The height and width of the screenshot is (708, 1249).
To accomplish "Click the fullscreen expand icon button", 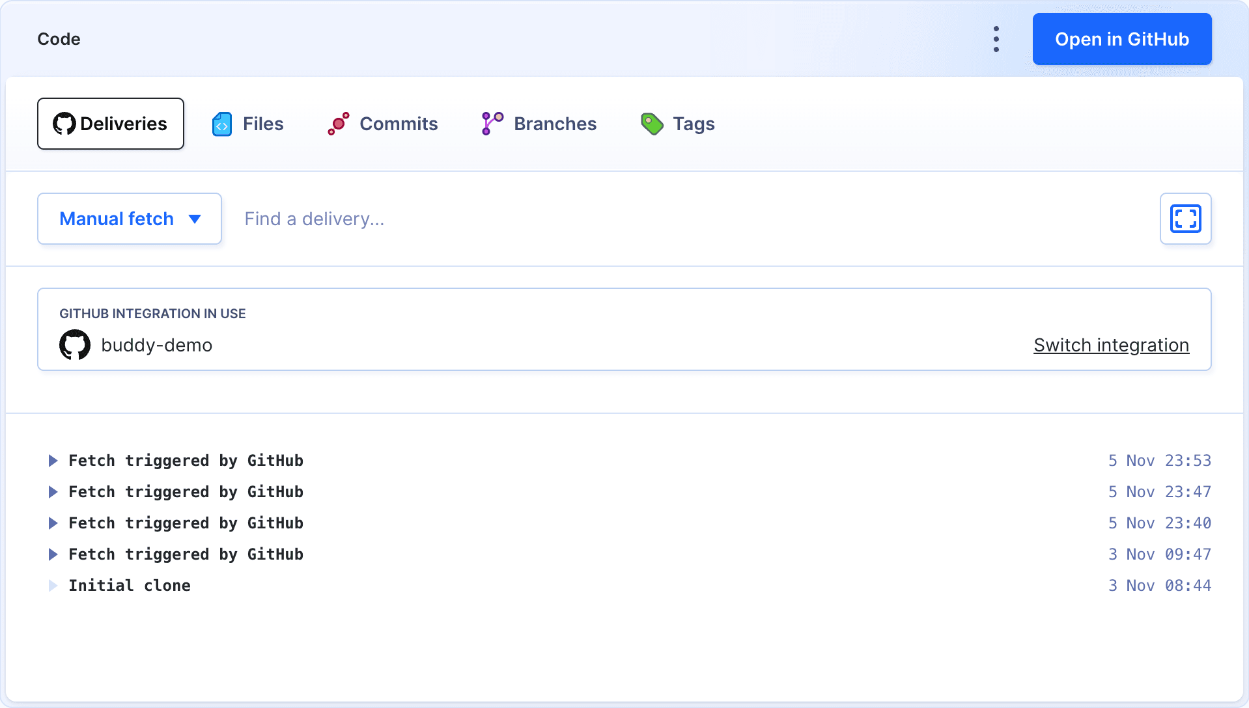I will tap(1185, 219).
